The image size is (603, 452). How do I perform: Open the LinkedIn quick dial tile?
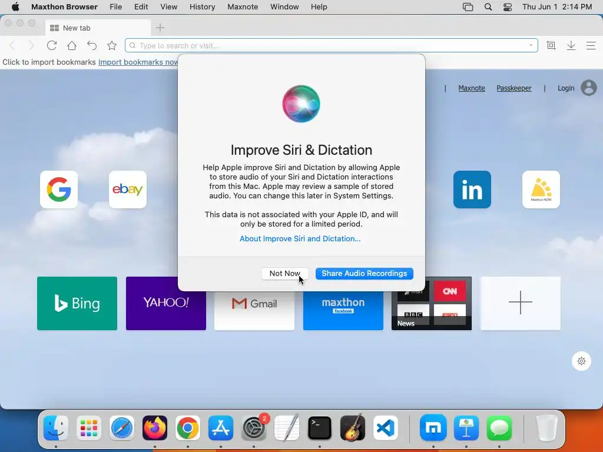pos(472,190)
